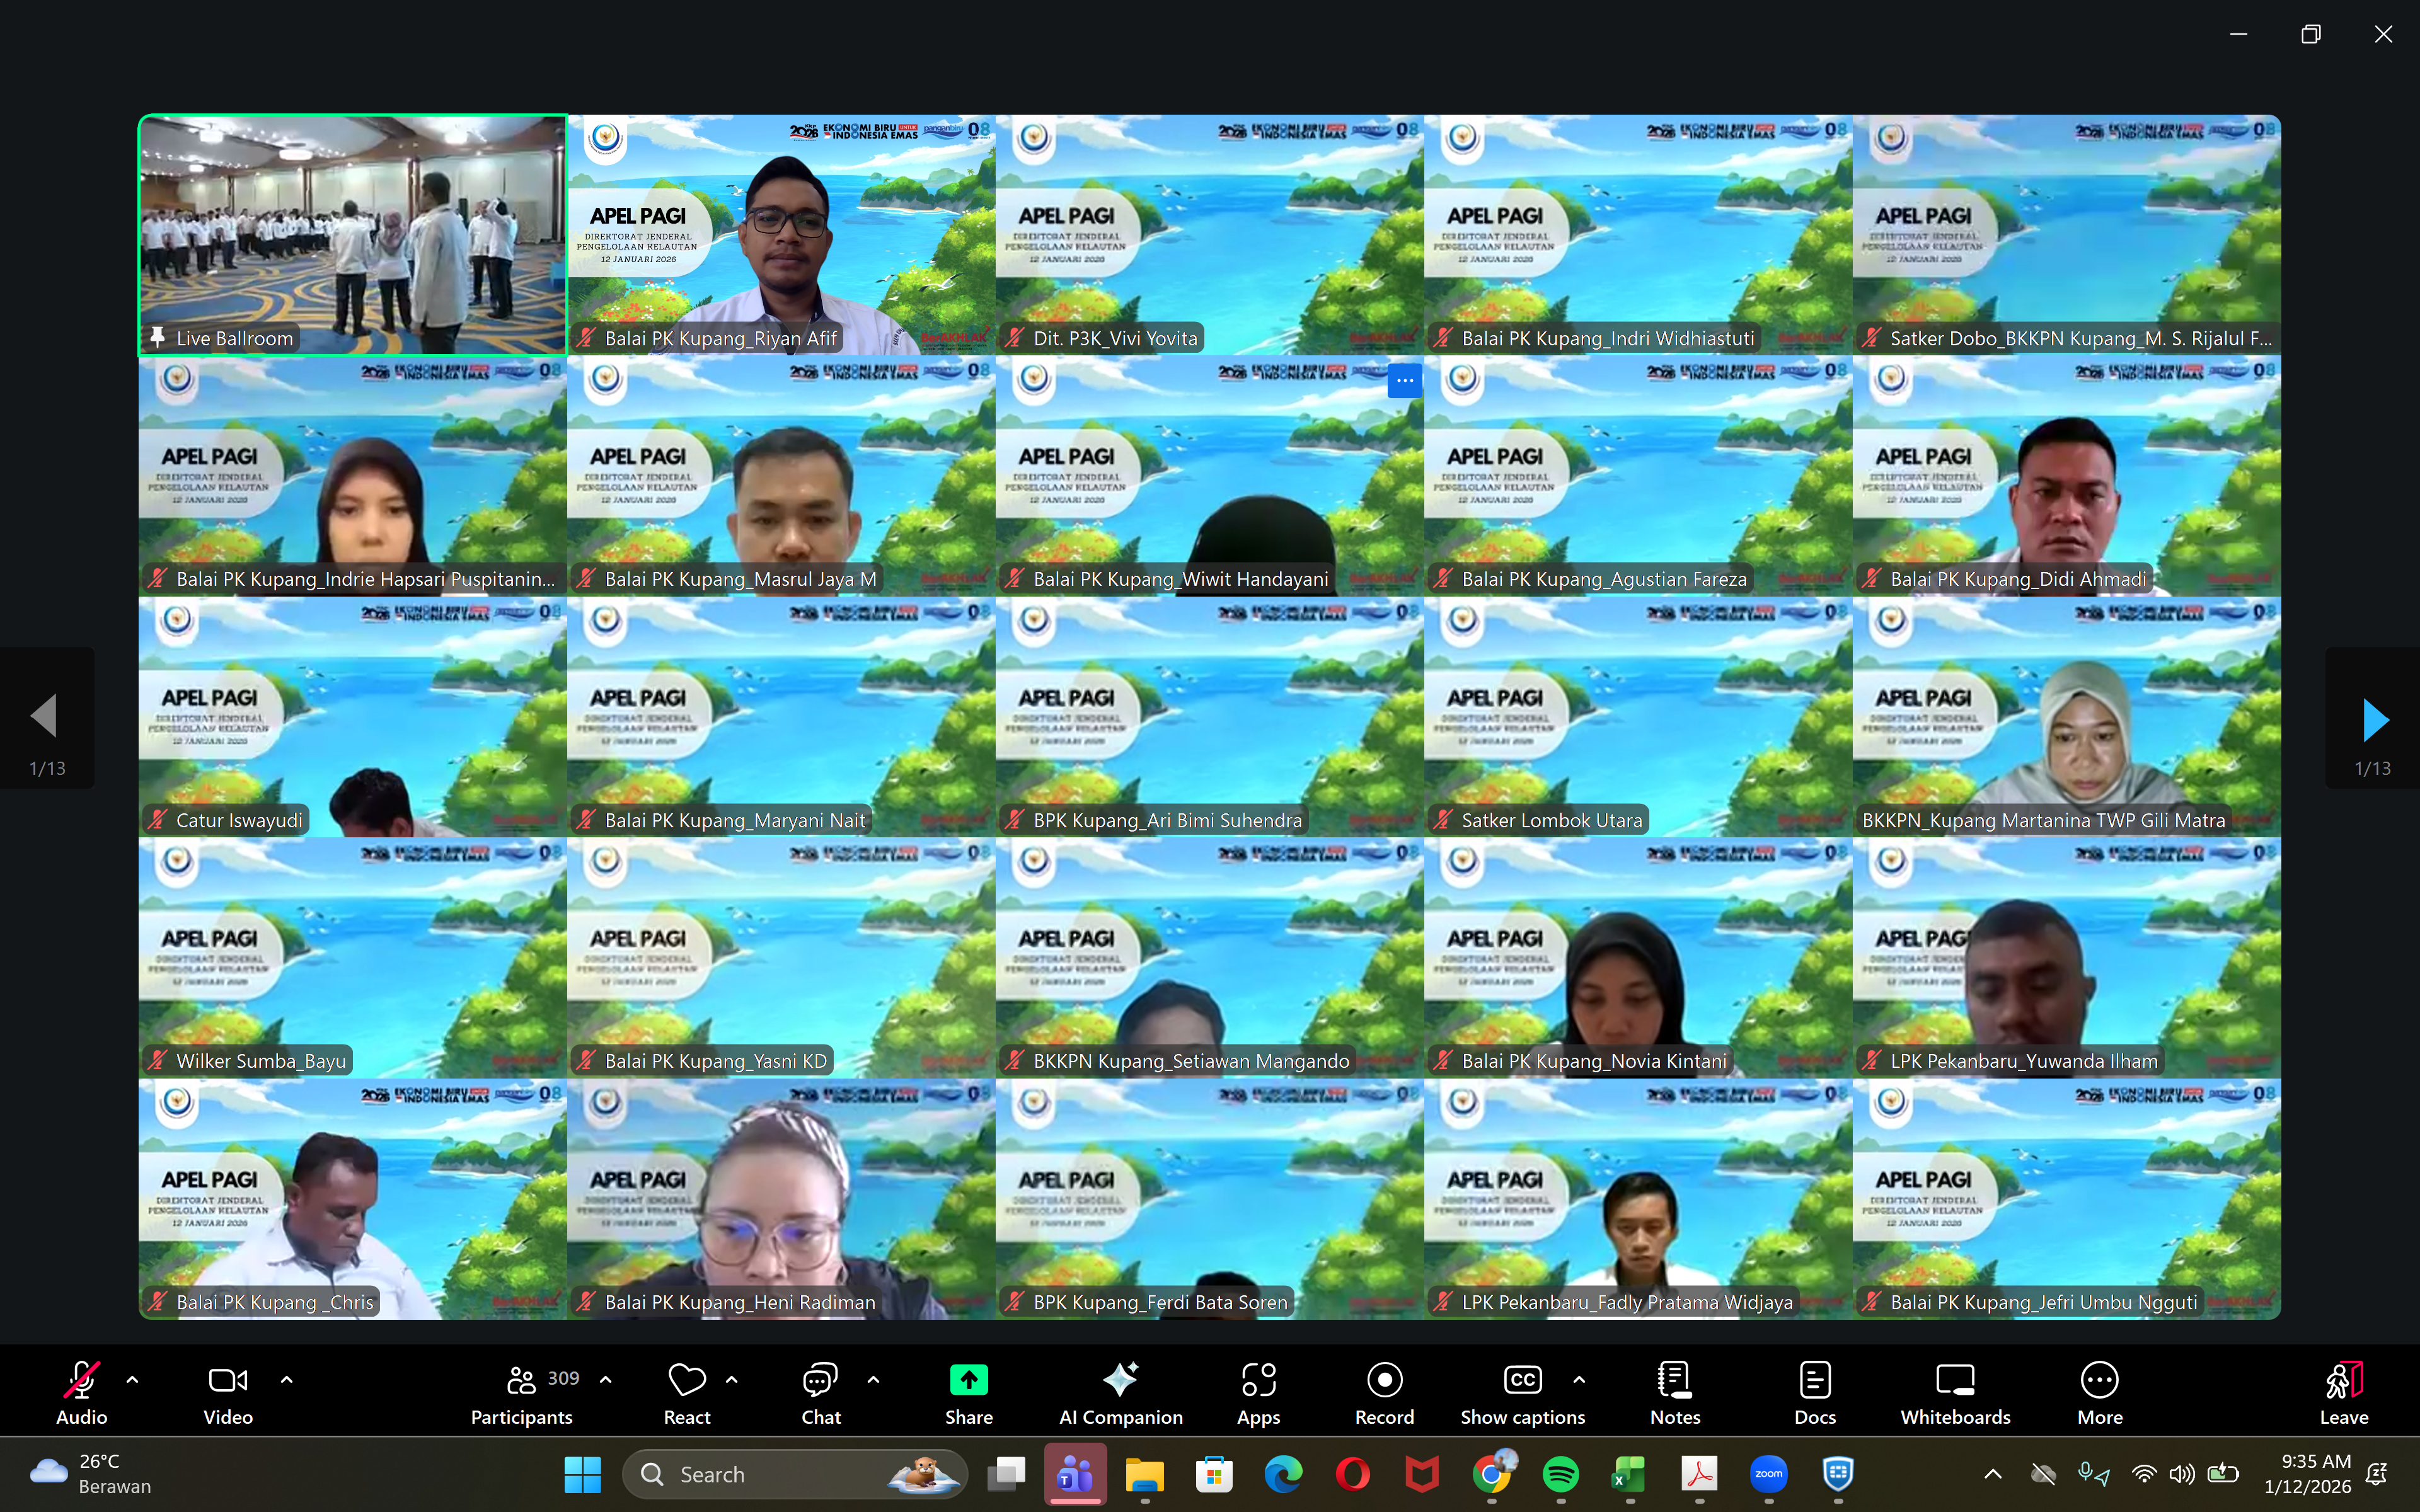
Task: Open Whiteboards from the toolbar
Action: click(x=1955, y=1392)
